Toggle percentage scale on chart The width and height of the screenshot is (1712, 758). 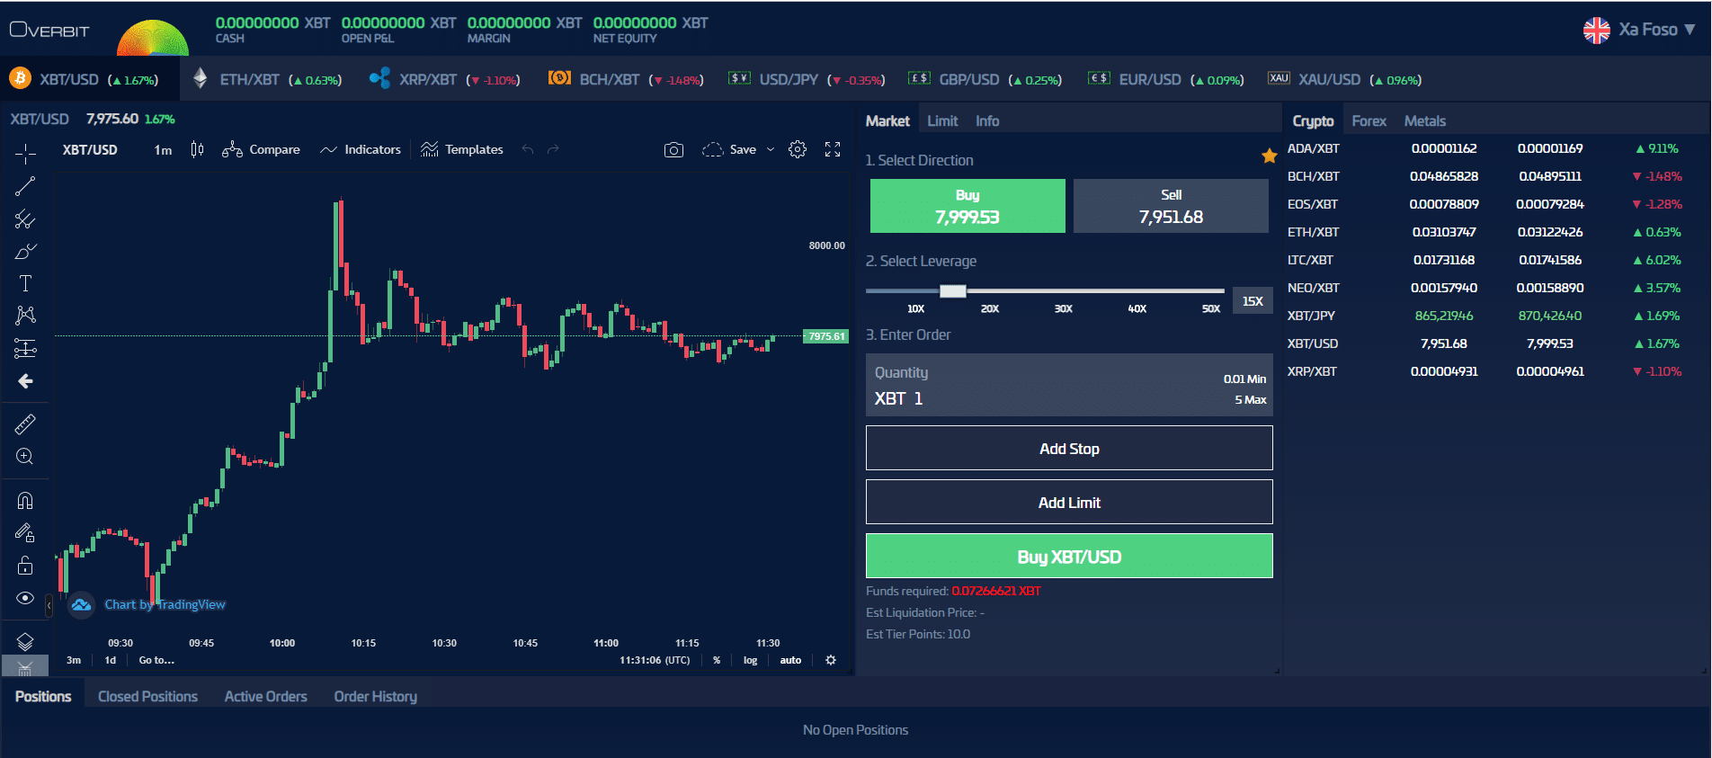click(x=717, y=660)
